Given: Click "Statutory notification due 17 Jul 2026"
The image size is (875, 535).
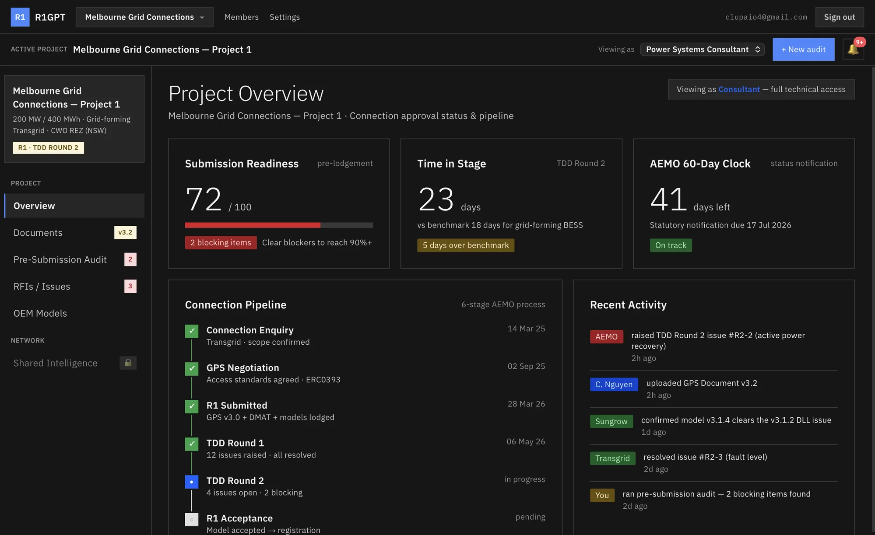Looking at the screenshot, I should click(720, 225).
